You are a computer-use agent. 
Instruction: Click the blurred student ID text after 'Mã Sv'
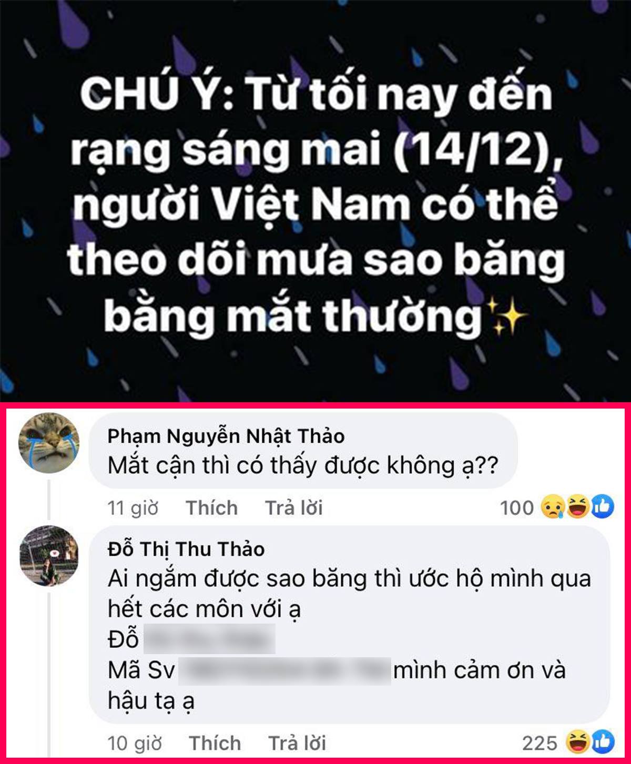click(284, 670)
